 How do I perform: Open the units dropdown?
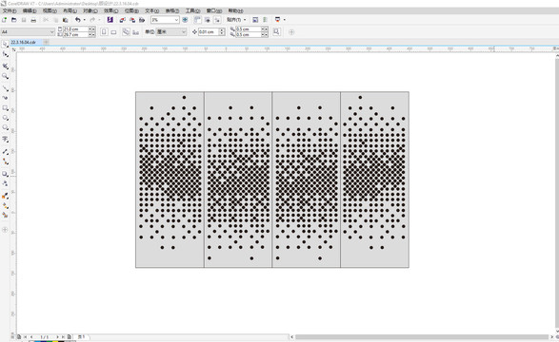[x=184, y=32]
